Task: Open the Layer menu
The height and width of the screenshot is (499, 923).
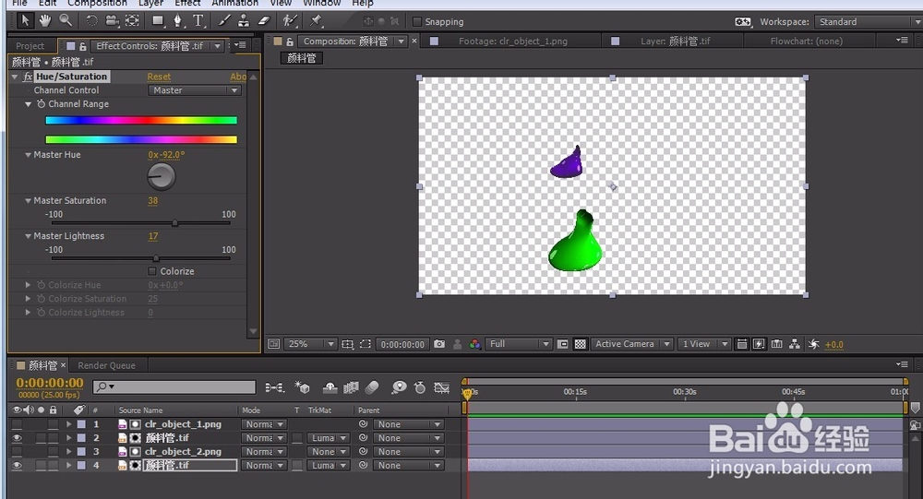Action: (x=150, y=3)
